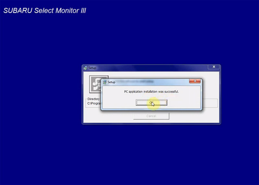Select the 'PC application installation was successful.' text
259x185 pixels.
tap(151, 92)
